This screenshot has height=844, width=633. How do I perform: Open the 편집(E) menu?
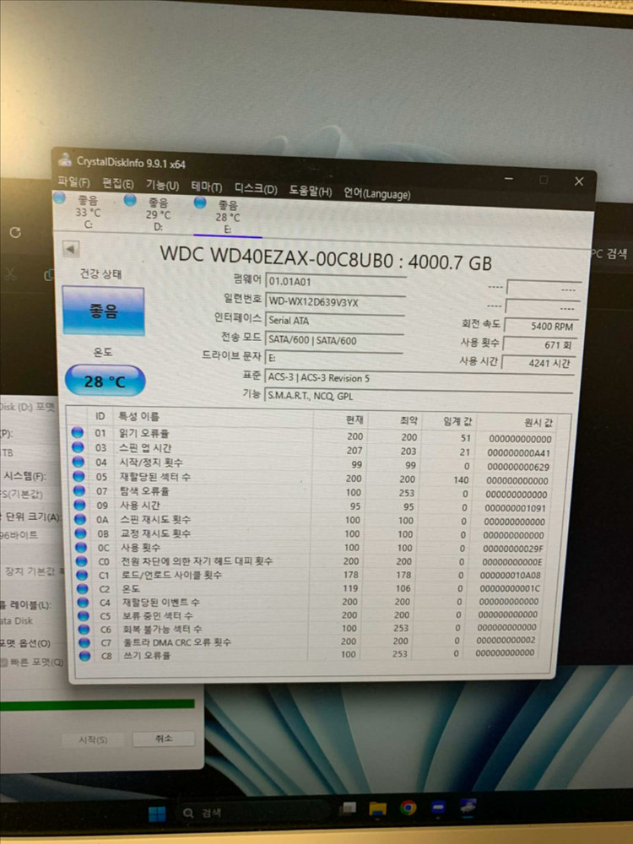point(118,183)
